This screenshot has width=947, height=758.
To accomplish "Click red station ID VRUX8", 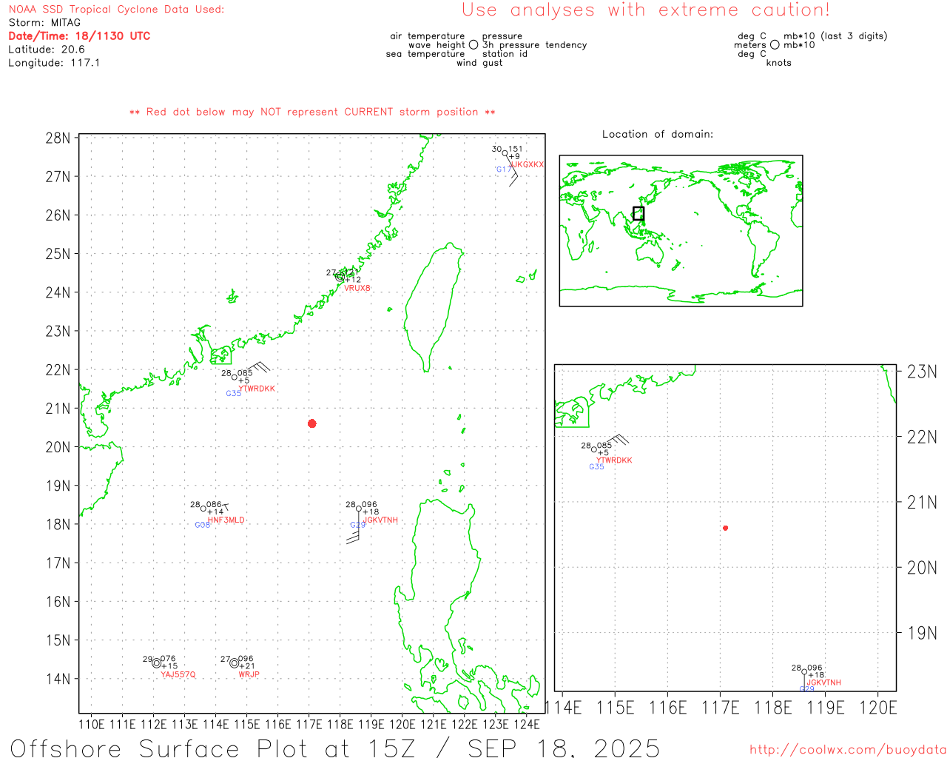I will [357, 288].
